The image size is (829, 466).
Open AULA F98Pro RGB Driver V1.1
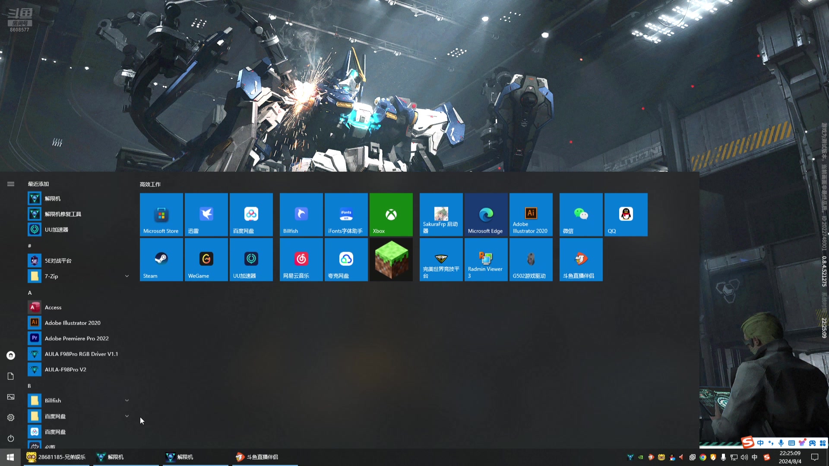click(x=79, y=354)
